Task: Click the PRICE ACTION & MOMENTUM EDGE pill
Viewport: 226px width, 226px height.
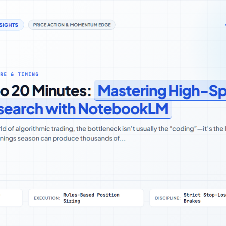Action: coord(72,25)
